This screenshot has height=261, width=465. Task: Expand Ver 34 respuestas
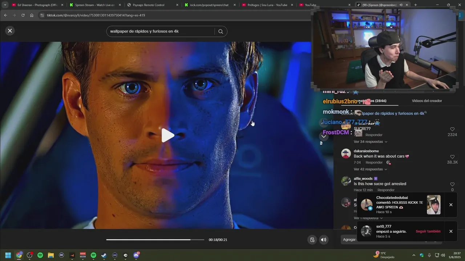click(x=371, y=142)
